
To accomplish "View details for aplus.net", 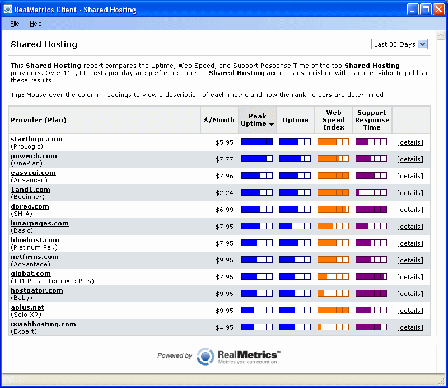I will [x=410, y=311].
